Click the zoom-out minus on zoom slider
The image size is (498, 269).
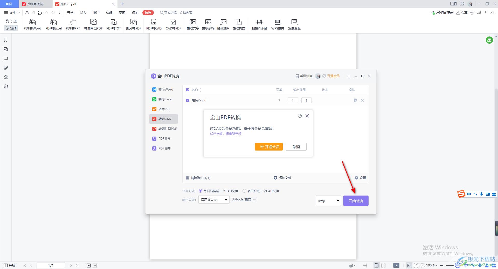point(441,265)
